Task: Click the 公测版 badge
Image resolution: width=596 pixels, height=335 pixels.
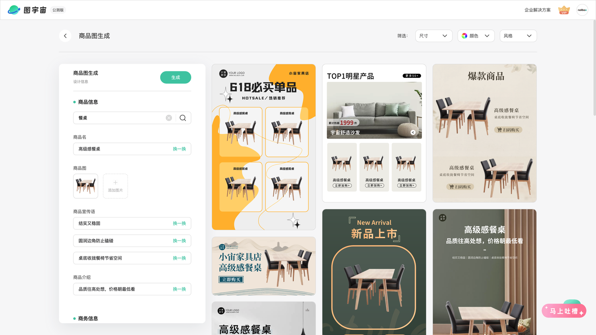Action: (x=58, y=10)
